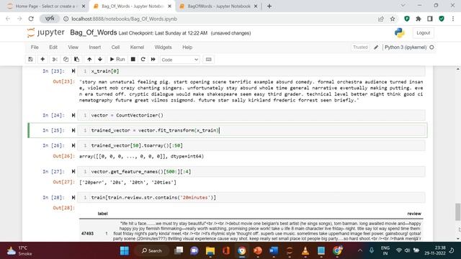The width and height of the screenshot is (461, 259).
Task: Click in the CountVectorizer() code cell
Action: pos(251,115)
